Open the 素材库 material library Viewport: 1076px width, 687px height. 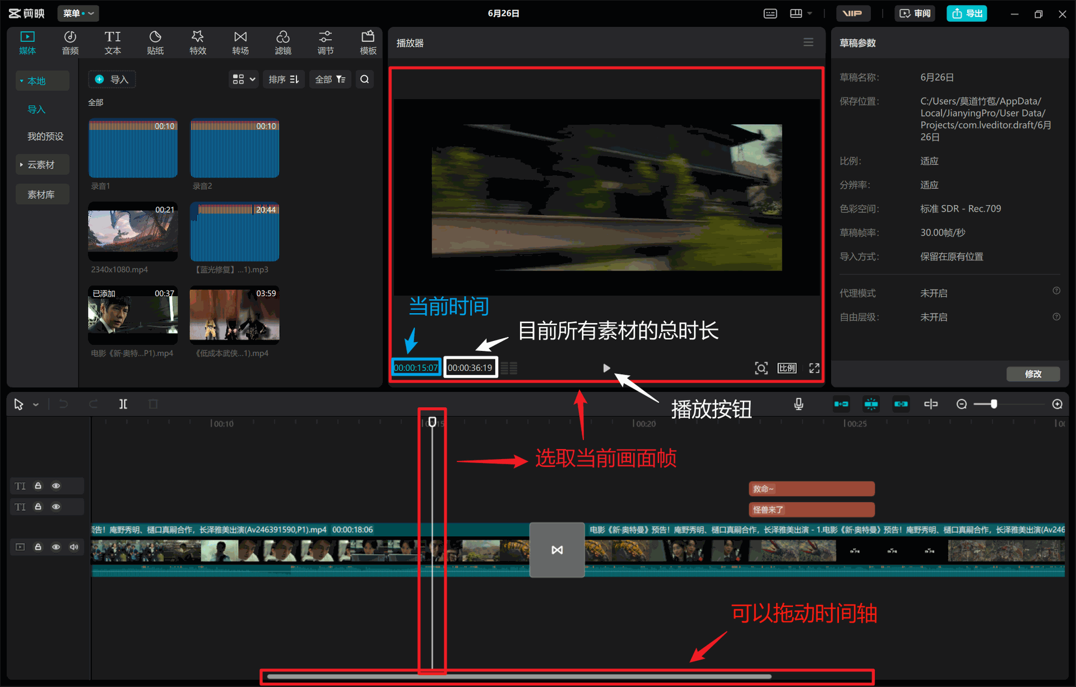[43, 194]
